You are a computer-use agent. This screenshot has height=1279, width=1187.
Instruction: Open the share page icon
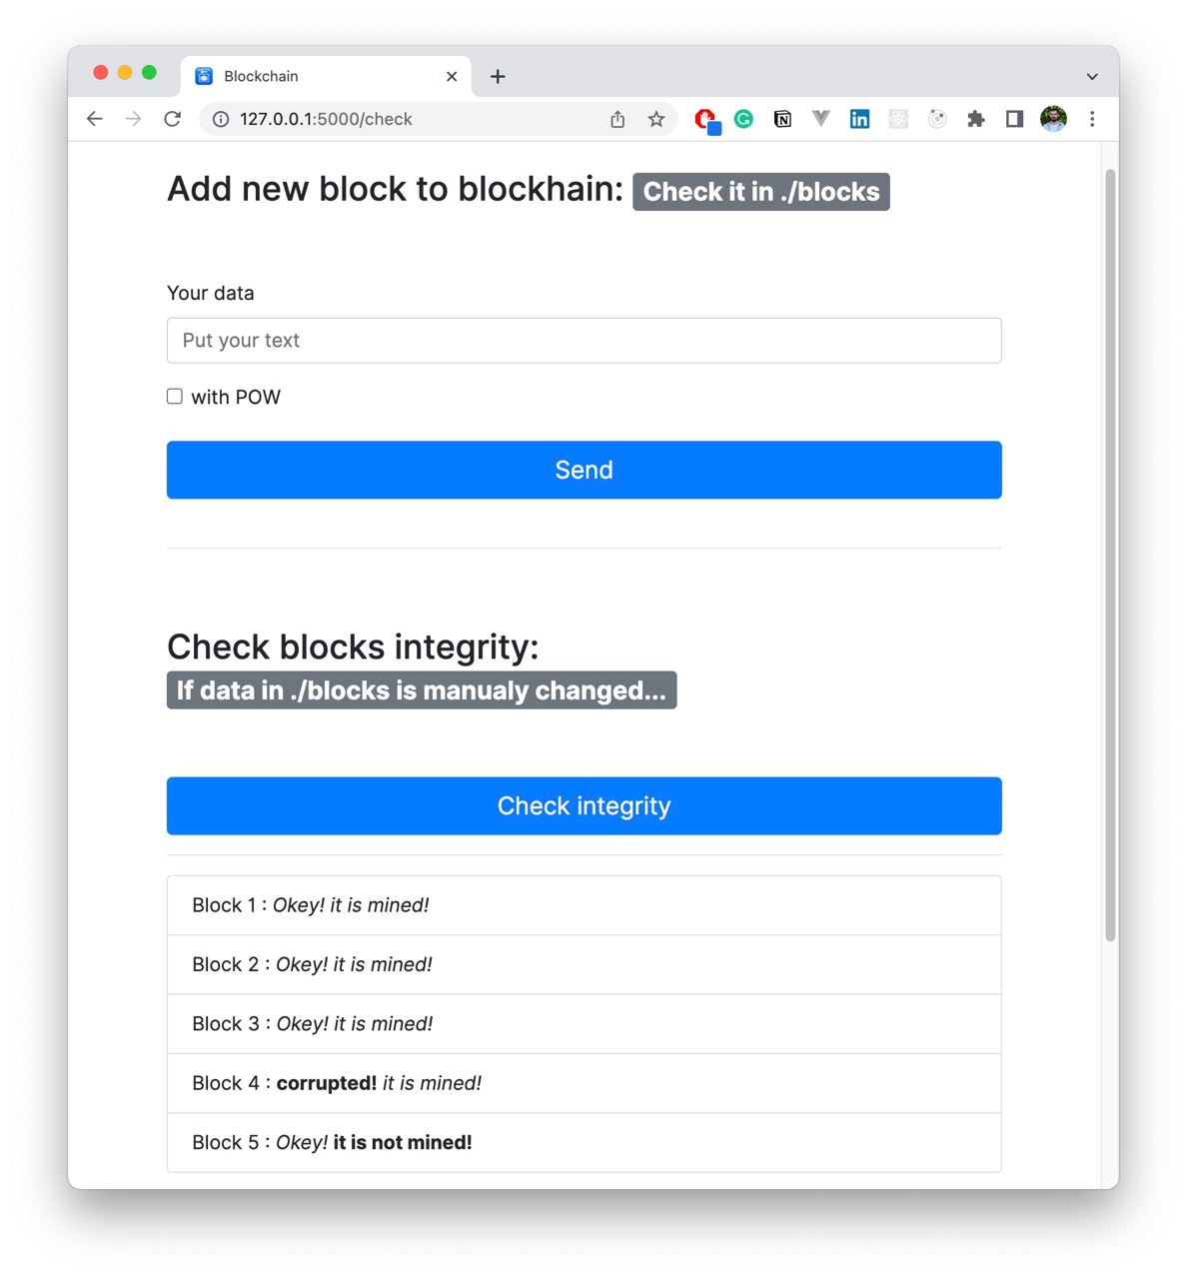(617, 119)
